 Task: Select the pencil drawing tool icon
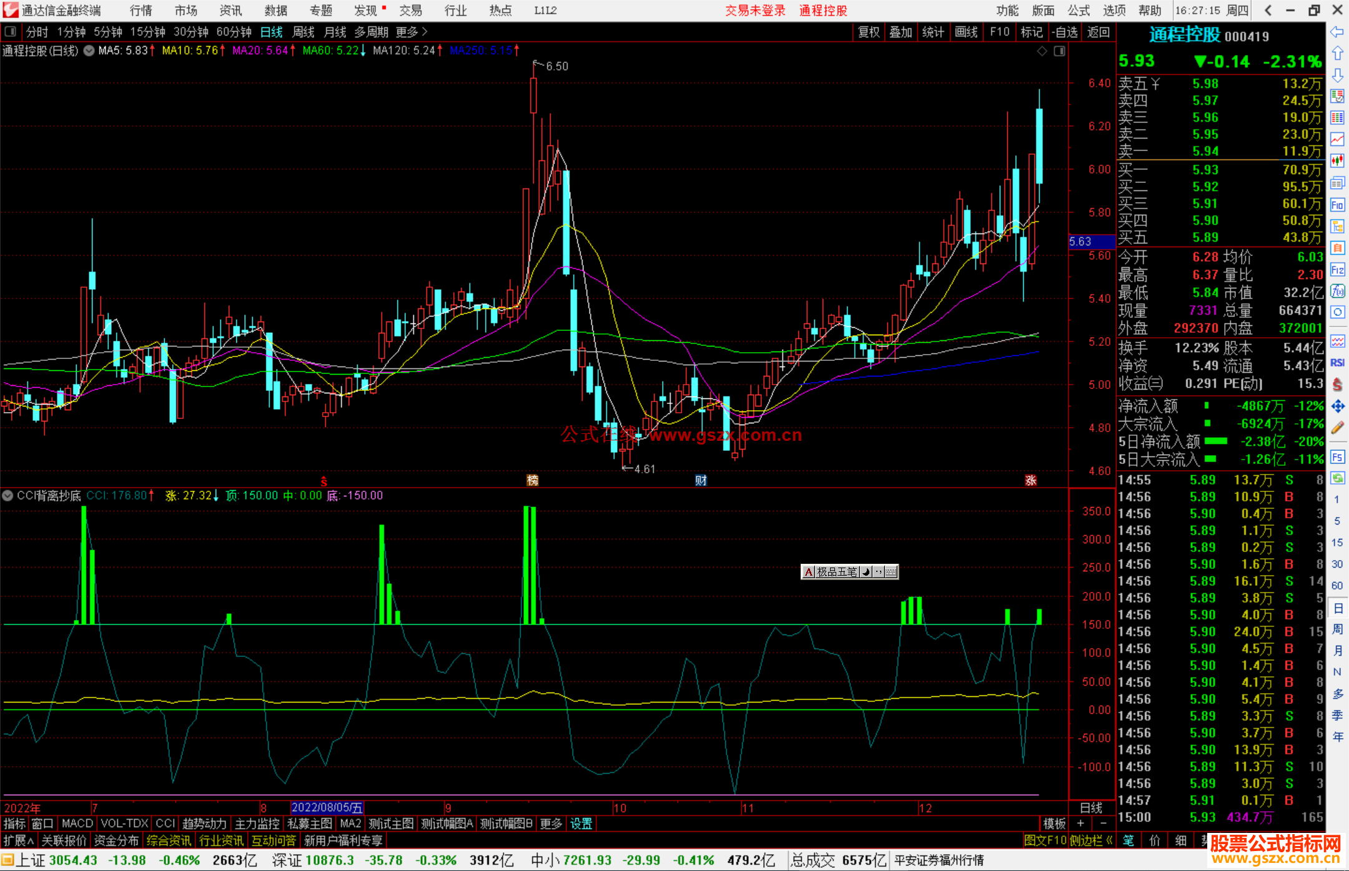pyautogui.click(x=1337, y=428)
